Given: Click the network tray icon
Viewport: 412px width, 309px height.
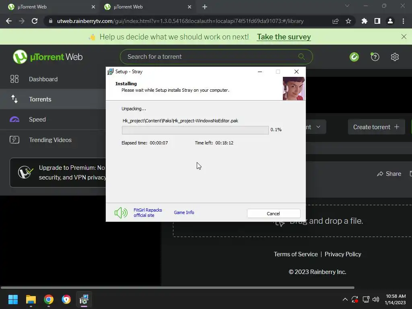Looking at the screenshot, I should 366,299.
